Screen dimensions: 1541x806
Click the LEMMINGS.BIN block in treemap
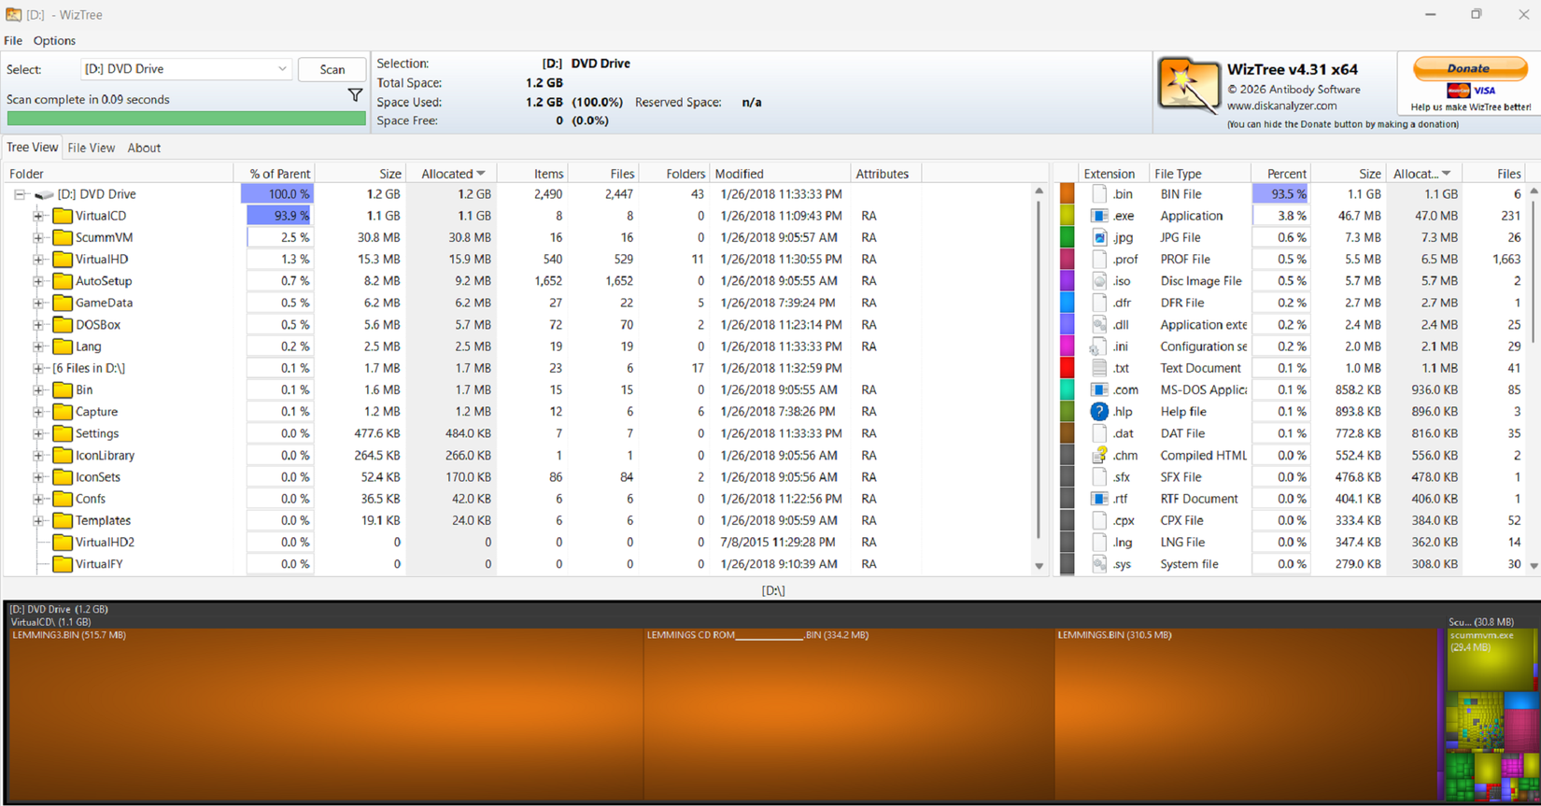point(1245,714)
